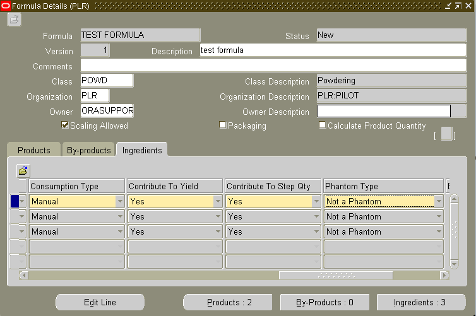Click the horizontal scroll left arrow
The image size is (476, 316).
24,276
